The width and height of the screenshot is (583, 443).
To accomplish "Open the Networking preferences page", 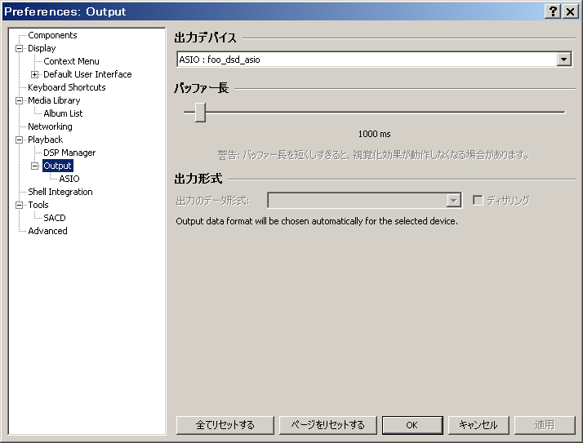I will tap(50, 126).
